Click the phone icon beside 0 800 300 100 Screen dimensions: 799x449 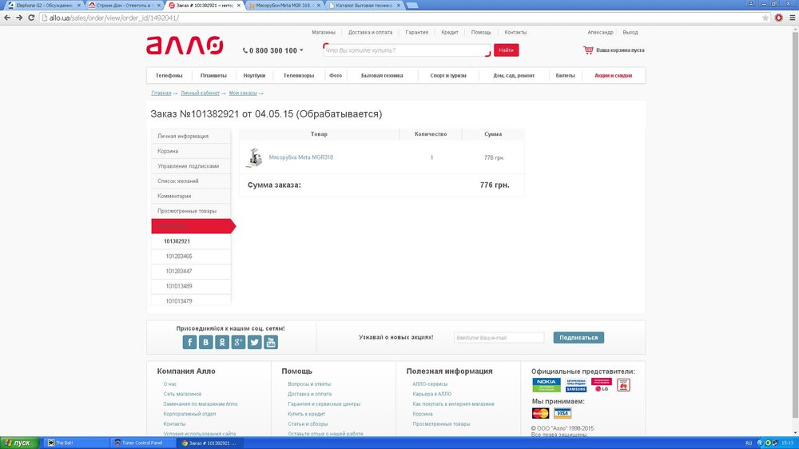245,50
